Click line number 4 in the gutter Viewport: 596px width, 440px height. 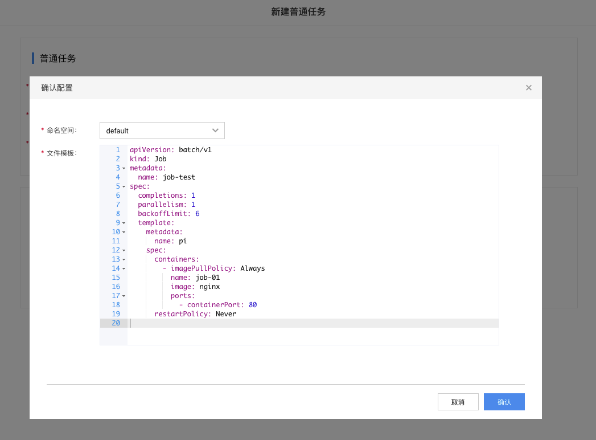pyautogui.click(x=118, y=177)
